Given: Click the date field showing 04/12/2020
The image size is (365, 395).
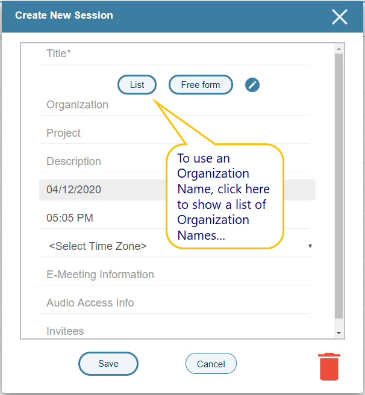Looking at the screenshot, I should [x=102, y=190].
